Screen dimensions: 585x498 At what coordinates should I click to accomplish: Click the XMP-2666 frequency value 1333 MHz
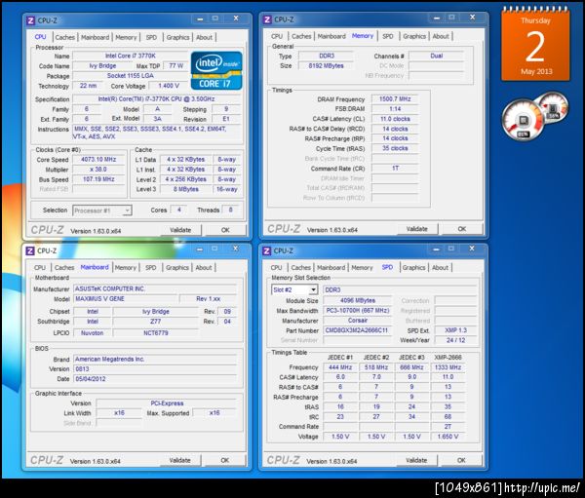[x=448, y=367]
